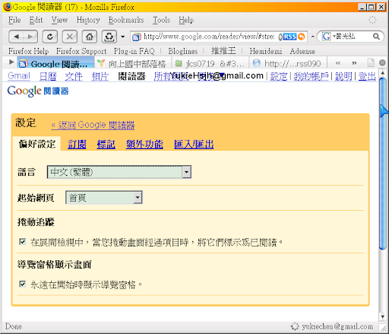Click the Firefox logo in title bar

click(8, 7)
